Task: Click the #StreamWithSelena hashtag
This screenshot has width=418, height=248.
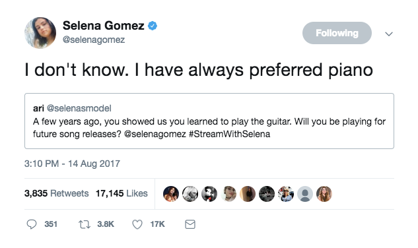Action: 230,134
